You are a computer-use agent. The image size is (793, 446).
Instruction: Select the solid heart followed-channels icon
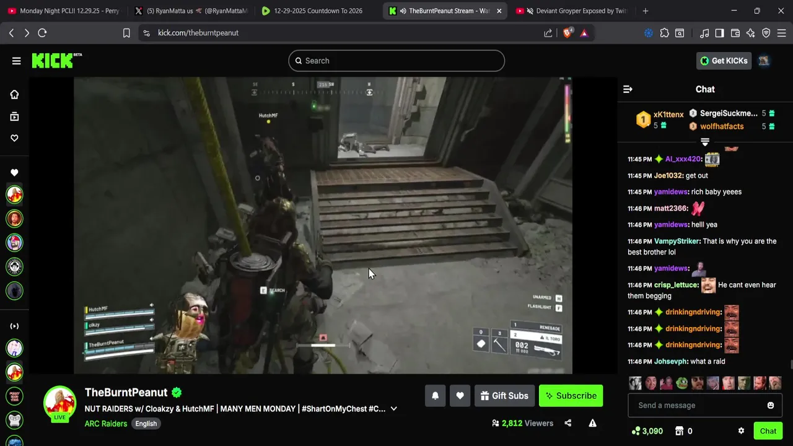point(14,172)
